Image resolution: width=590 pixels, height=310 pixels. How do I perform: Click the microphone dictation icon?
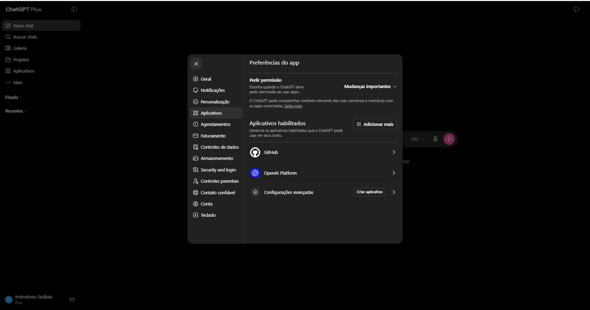click(x=435, y=139)
